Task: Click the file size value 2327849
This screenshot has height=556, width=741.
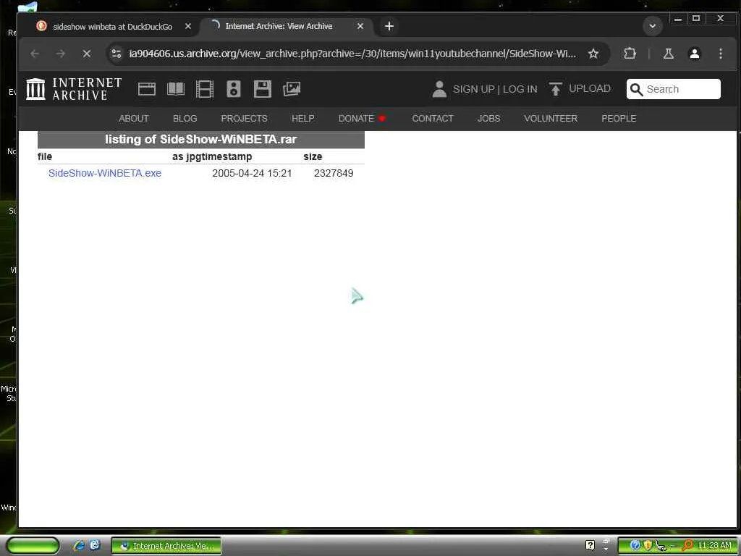Action: 334,173
